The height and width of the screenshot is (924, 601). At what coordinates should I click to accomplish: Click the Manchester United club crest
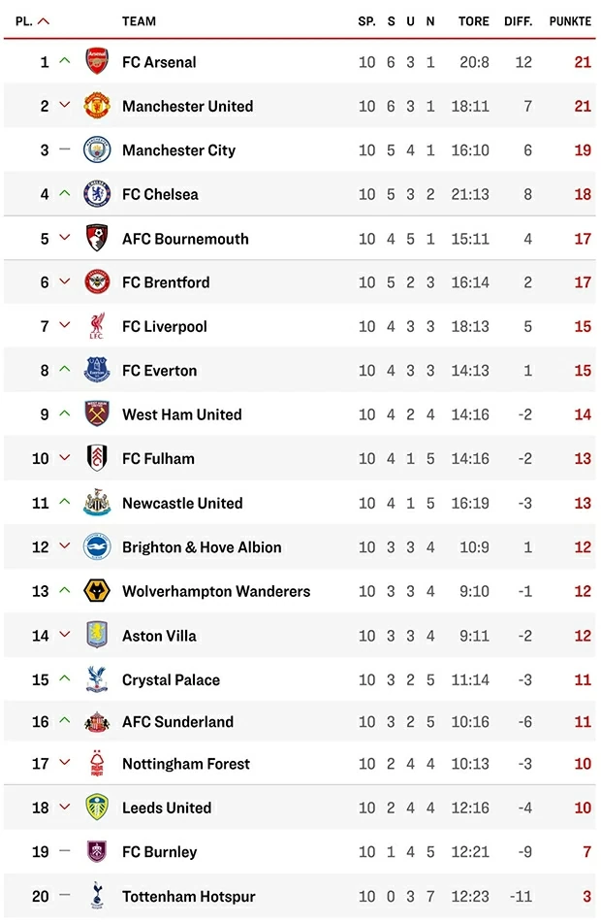[97, 106]
